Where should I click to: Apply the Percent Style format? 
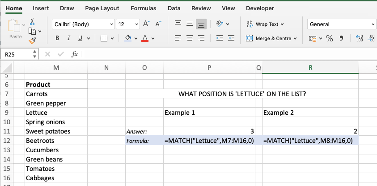pyautogui.click(x=330, y=38)
